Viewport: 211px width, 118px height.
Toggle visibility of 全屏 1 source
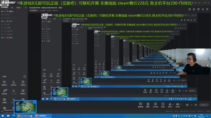point(2,37)
